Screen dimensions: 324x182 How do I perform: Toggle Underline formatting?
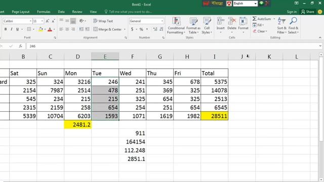tap(17, 29)
